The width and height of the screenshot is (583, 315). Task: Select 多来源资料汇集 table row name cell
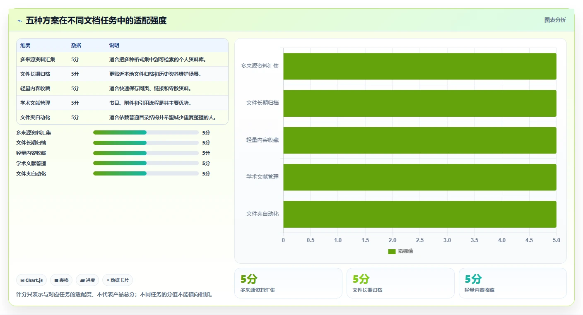[38, 60]
